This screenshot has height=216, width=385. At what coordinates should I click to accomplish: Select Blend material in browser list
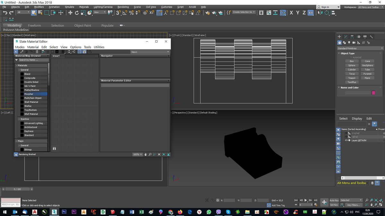[34, 74]
